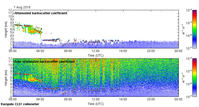Click the 12:00 time tick under lower plot
The width and height of the screenshot is (199, 107).
96,99
